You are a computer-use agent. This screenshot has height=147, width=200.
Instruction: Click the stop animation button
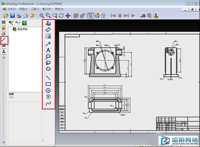point(120,16)
